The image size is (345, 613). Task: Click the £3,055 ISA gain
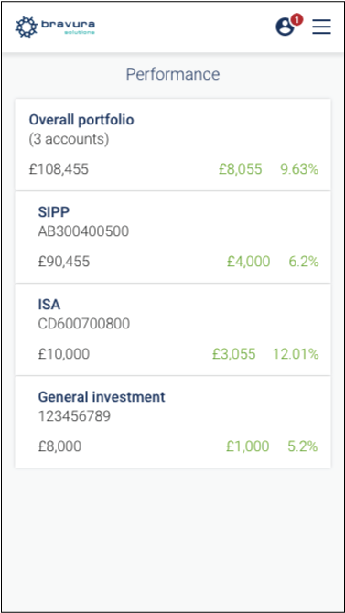234,354
